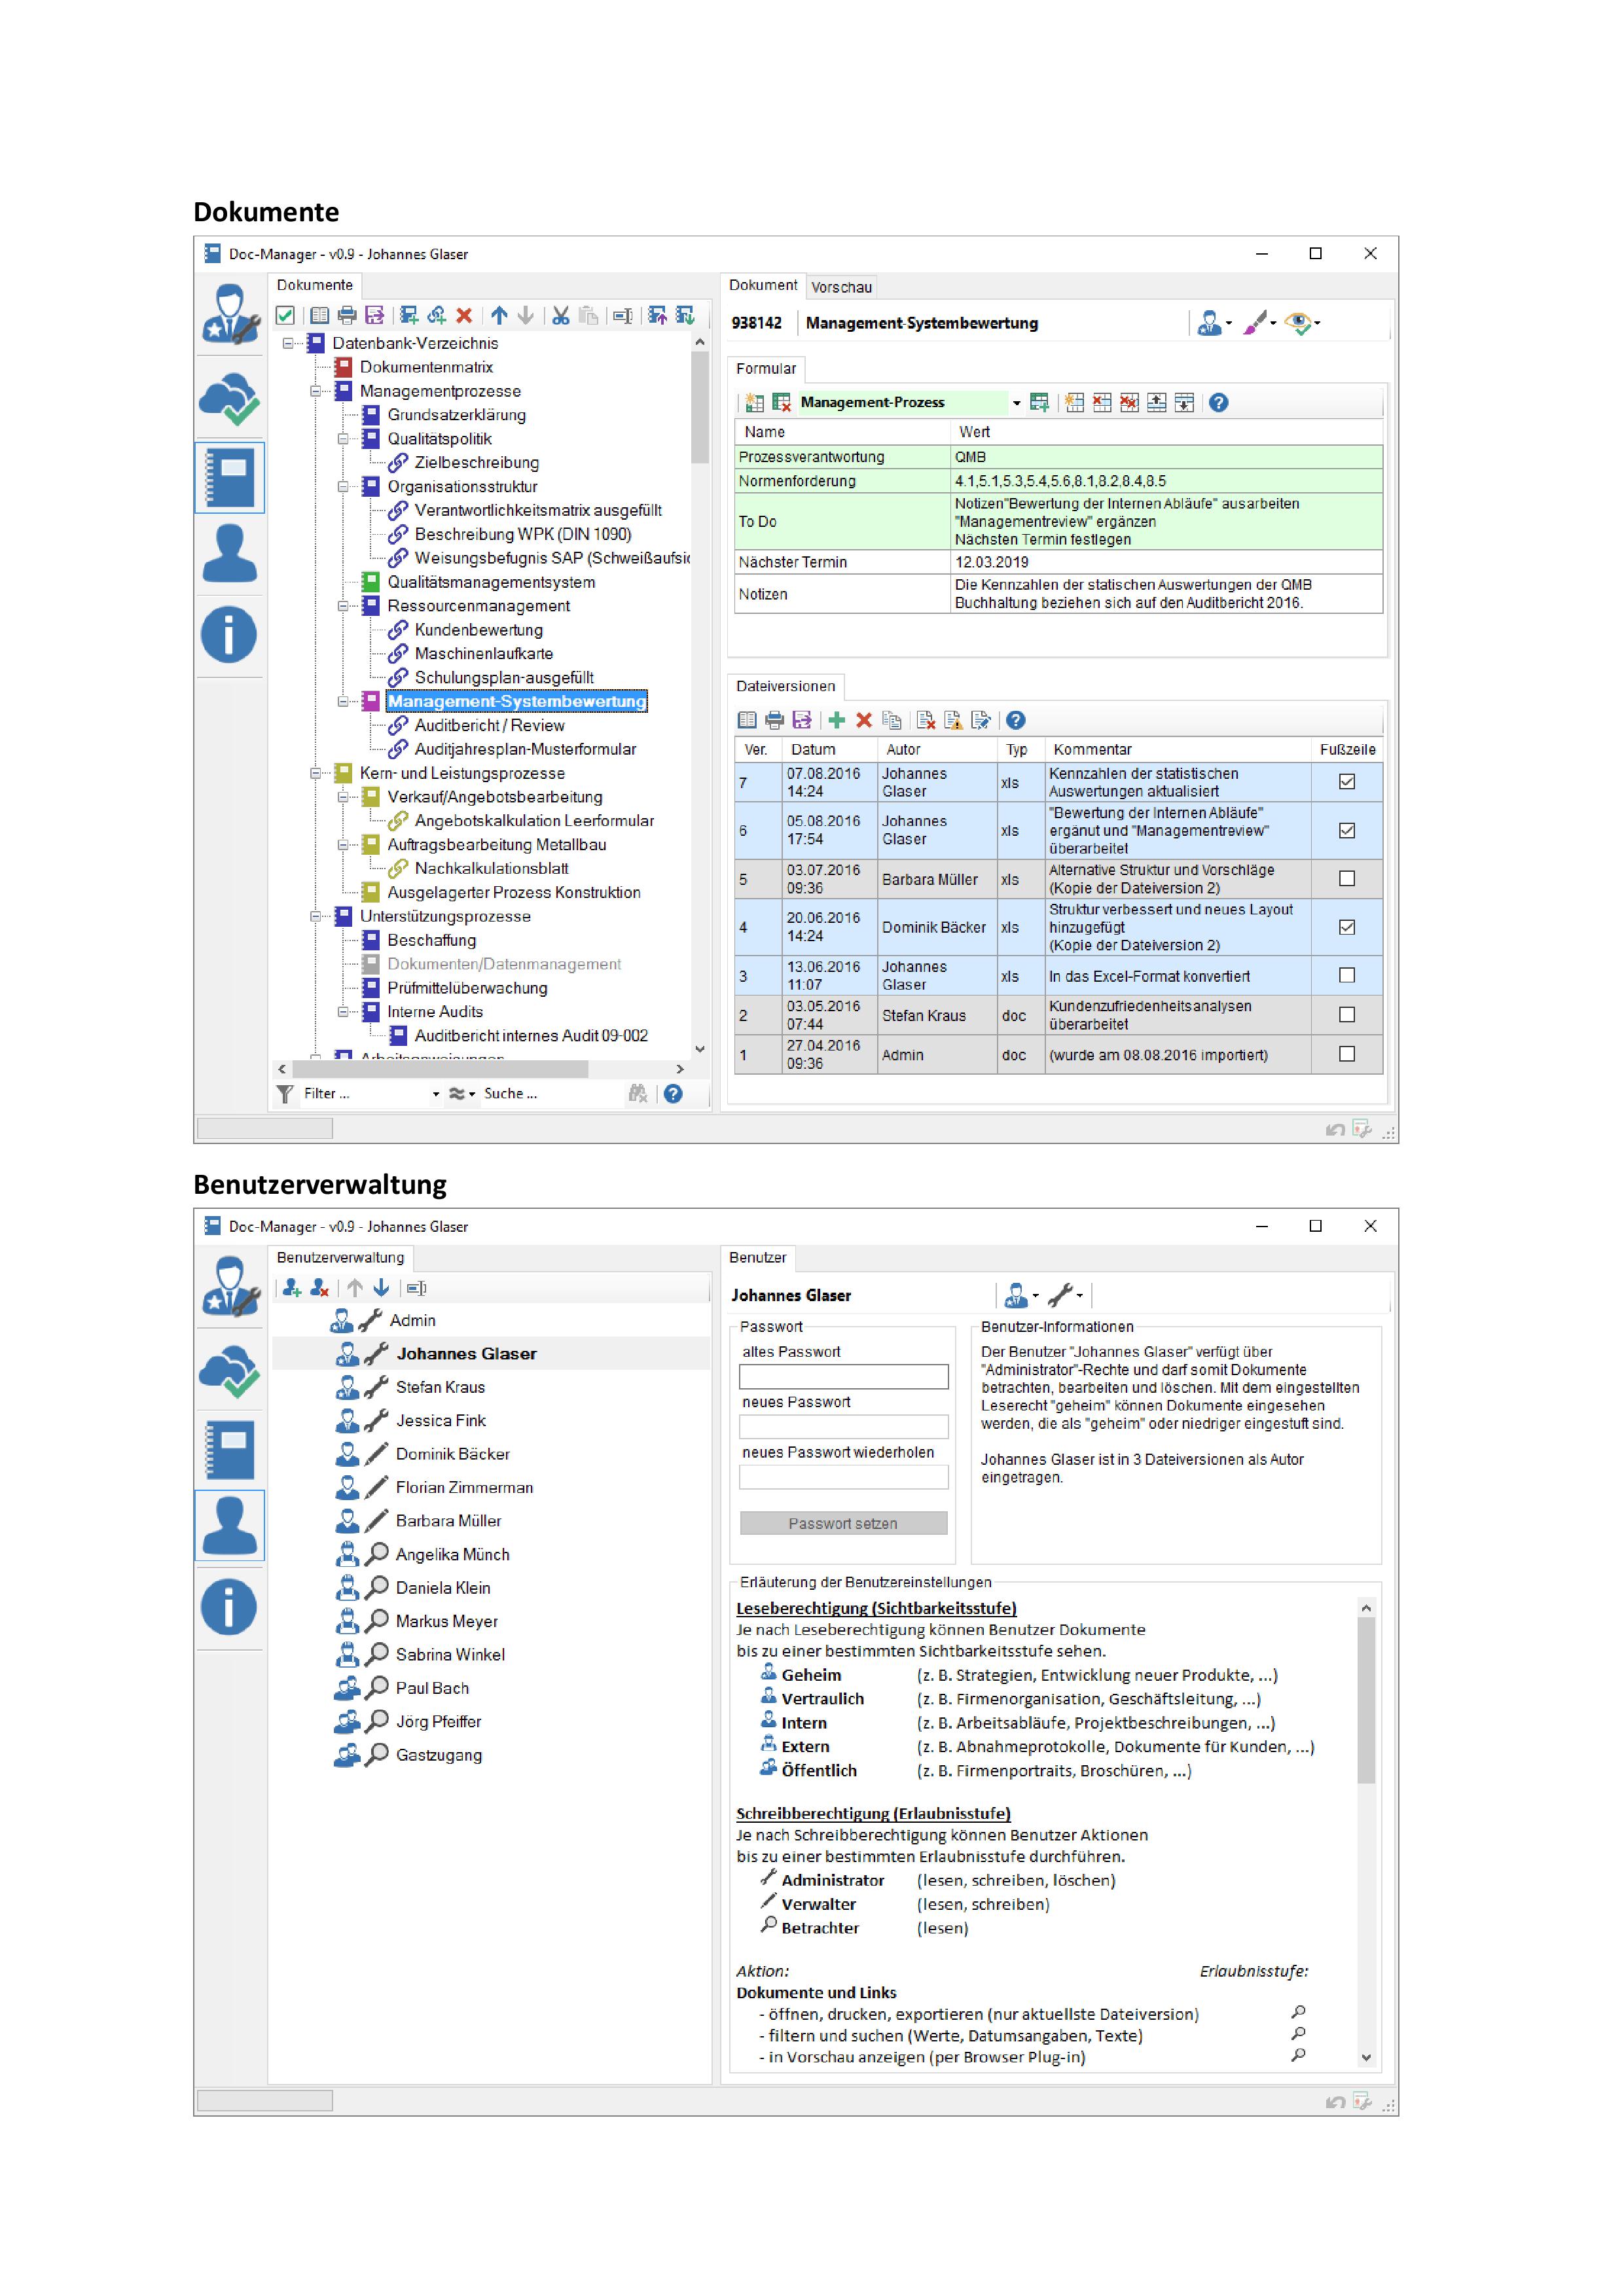Open the info panel from the left sidebar

[230, 633]
